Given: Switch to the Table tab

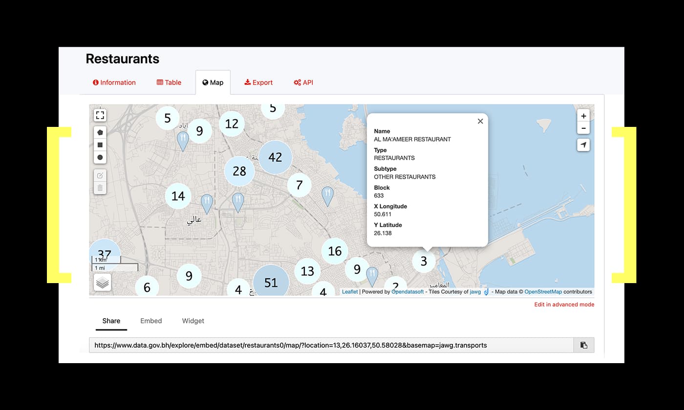Looking at the screenshot, I should [169, 82].
